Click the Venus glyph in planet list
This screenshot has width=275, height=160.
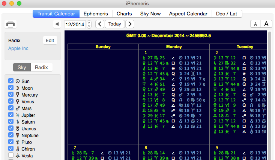(18, 101)
